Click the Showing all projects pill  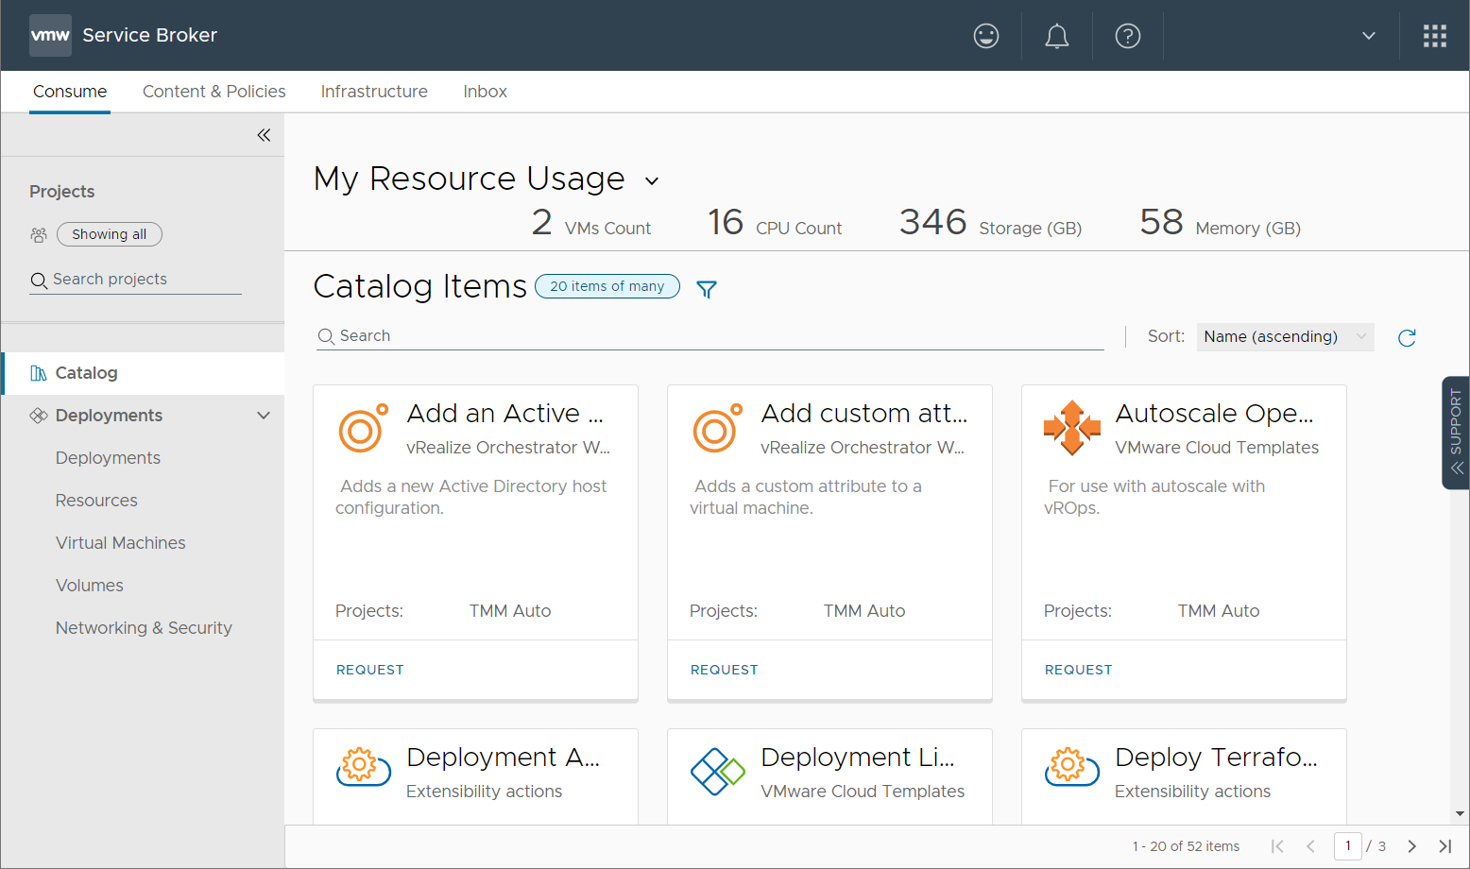point(110,234)
